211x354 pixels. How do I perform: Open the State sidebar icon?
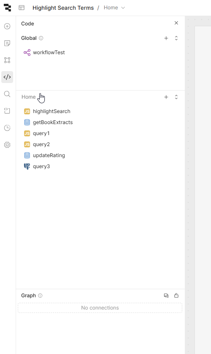click(7, 111)
